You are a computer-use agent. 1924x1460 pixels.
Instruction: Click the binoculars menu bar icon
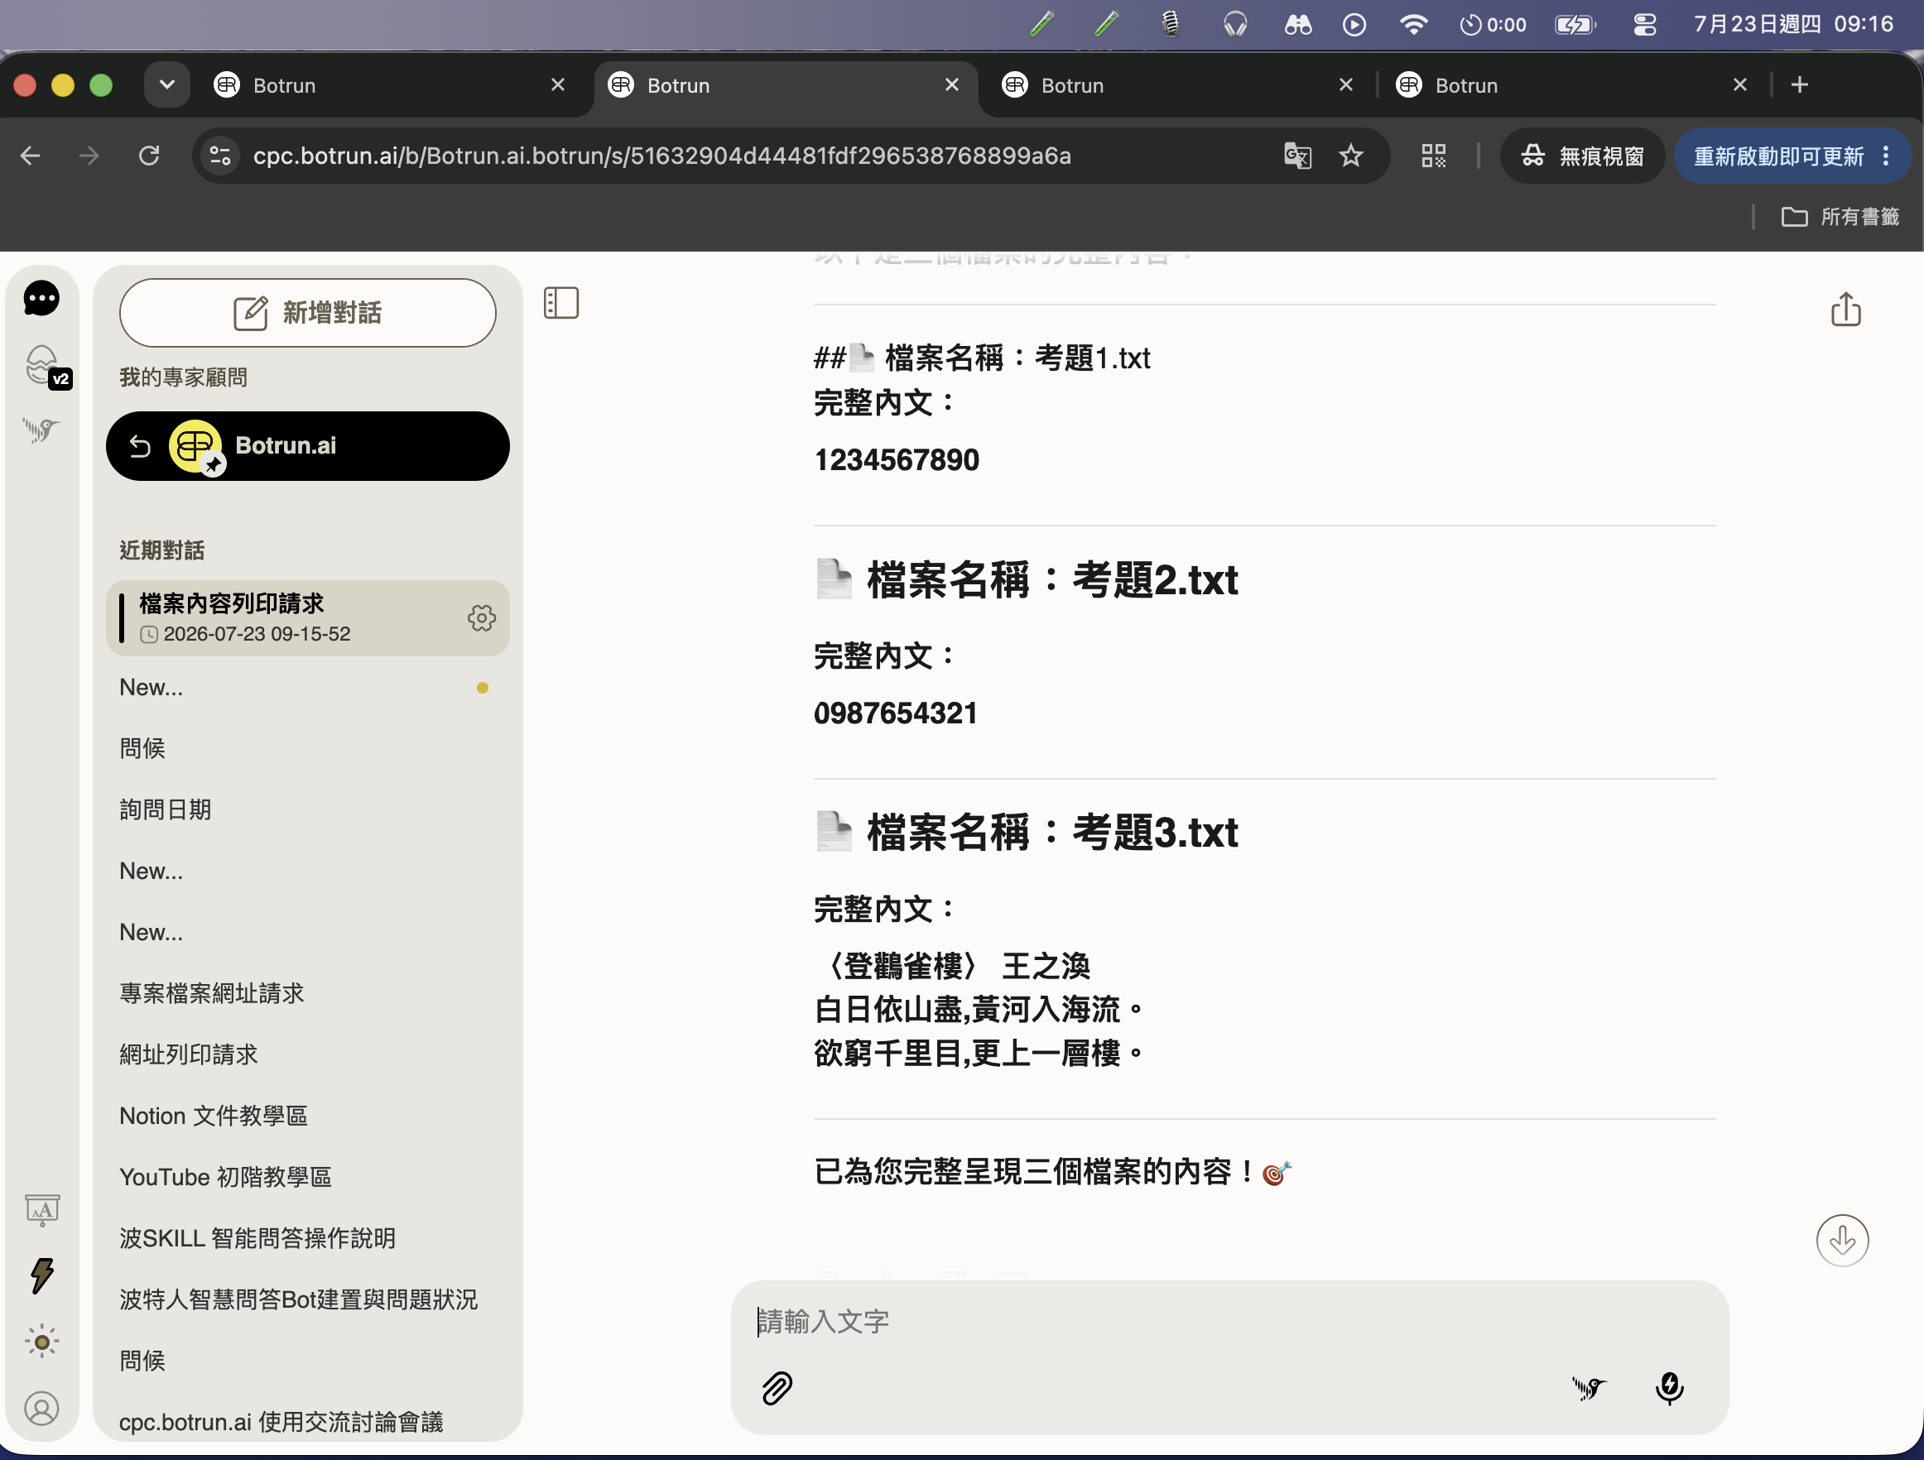click(x=1298, y=23)
